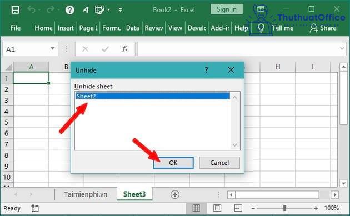This screenshot has width=350, height=216.
Task: Switch to the Home ribbon tab
Action: click(x=43, y=28)
